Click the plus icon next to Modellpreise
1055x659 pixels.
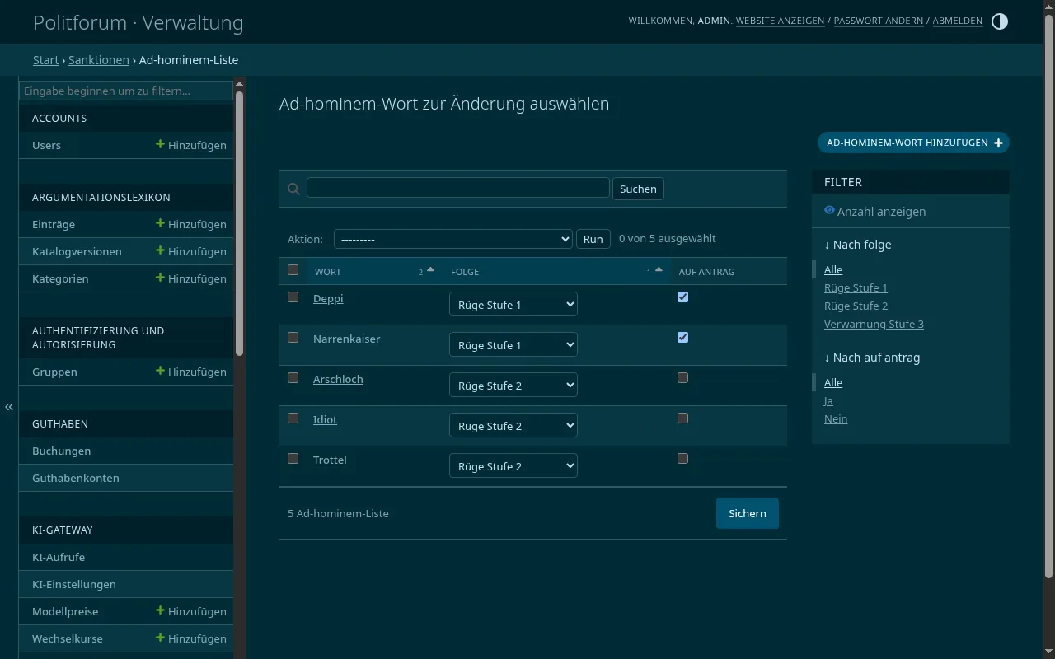coord(161,610)
